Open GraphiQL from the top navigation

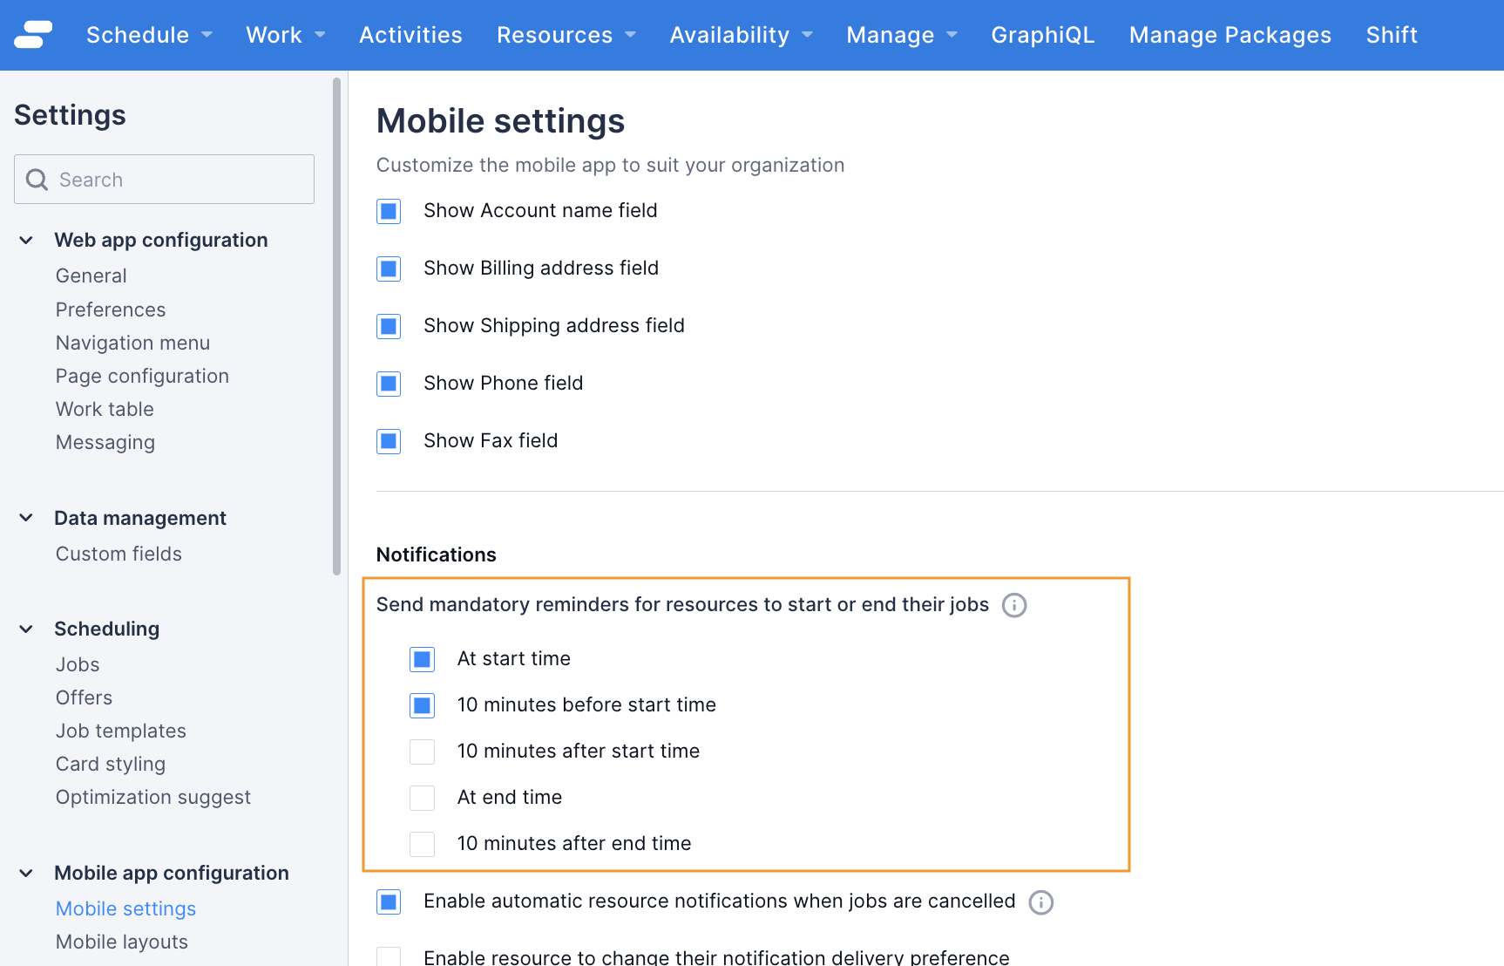tap(1042, 35)
